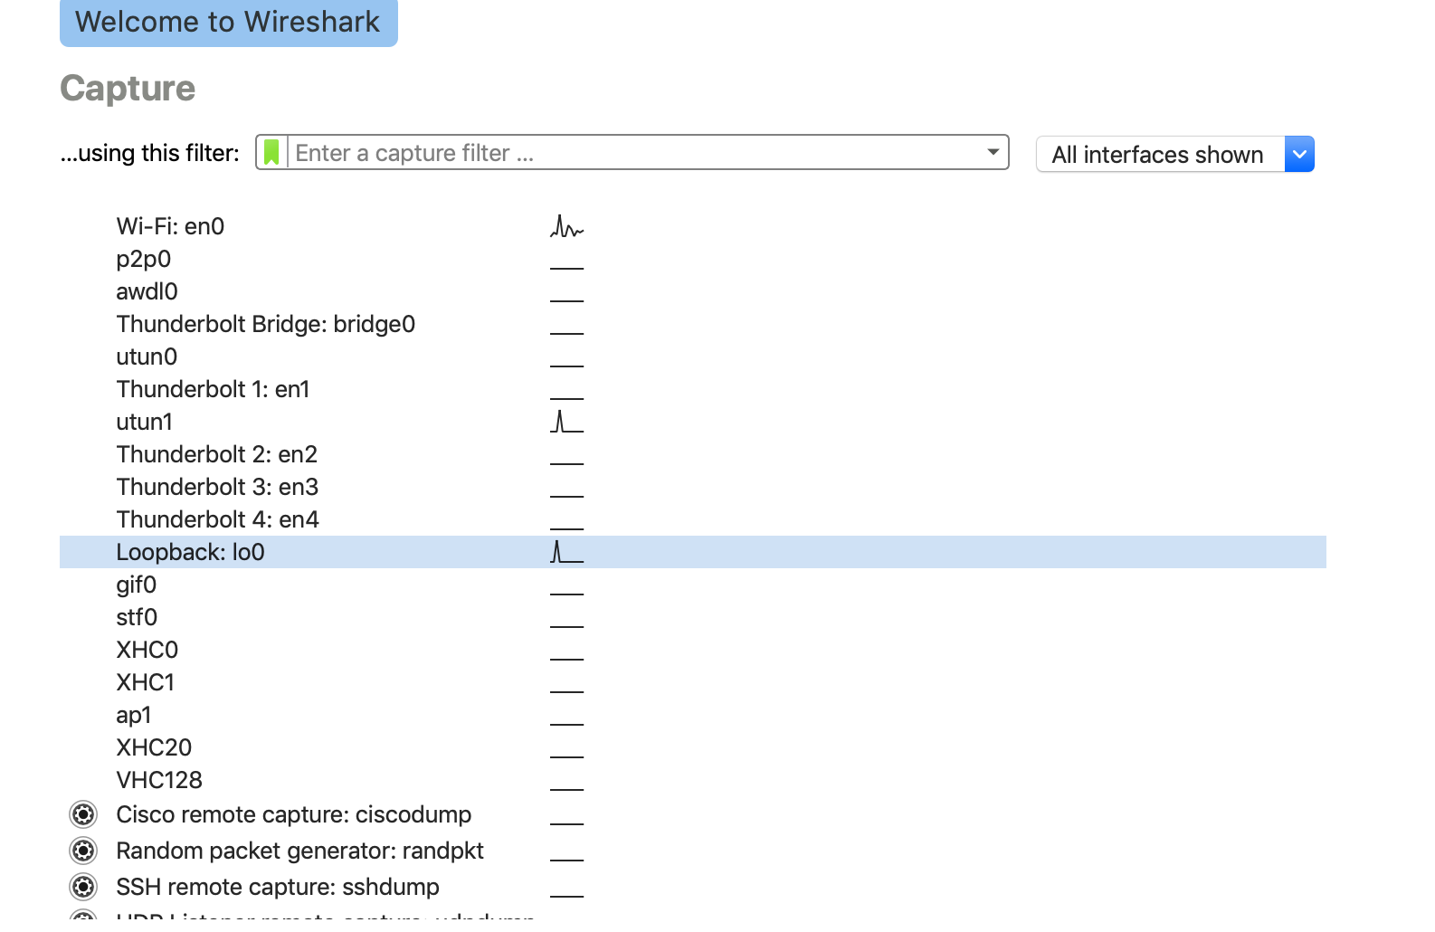The image size is (1435, 932).
Task: Click the awdl0 flat activity line
Action: (566, 300)
